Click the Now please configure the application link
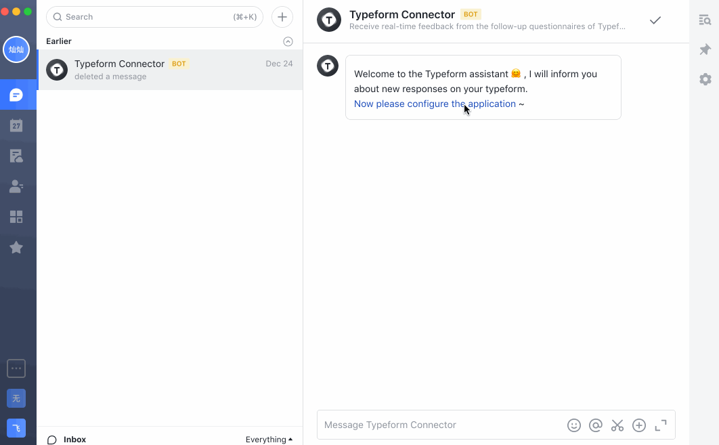 435,104
